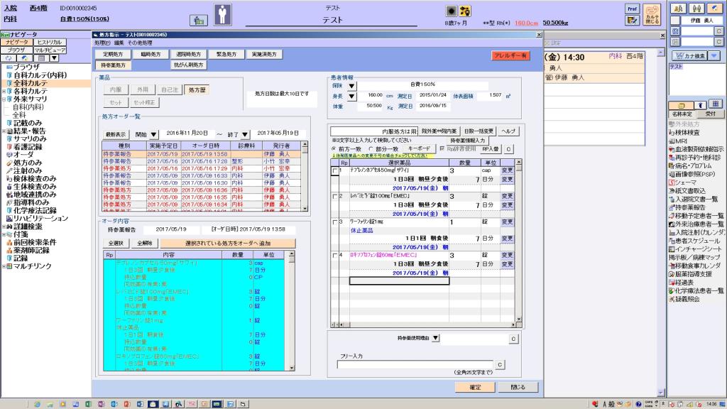The width and height of the screenshot is (727, 409).
Task: Click the red アレルギー有 indicator
Action: point(510,55)
